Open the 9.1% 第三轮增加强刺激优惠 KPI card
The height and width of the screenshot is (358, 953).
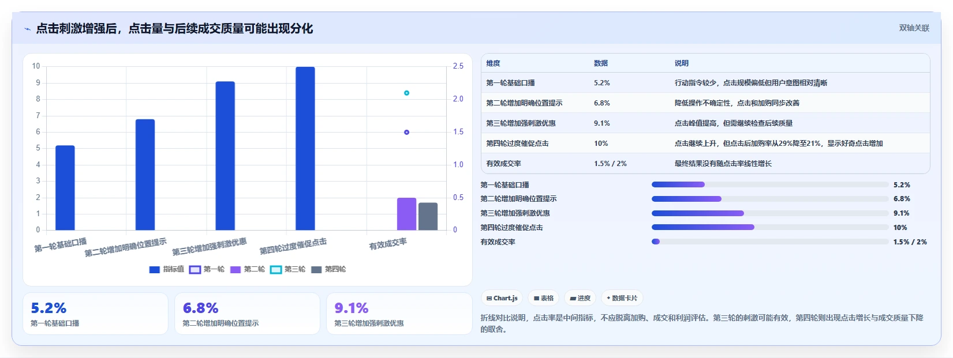click(399, 314)
